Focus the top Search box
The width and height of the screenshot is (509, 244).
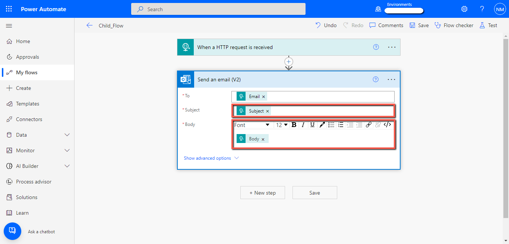pyautogui.click(x=218, y=9)
